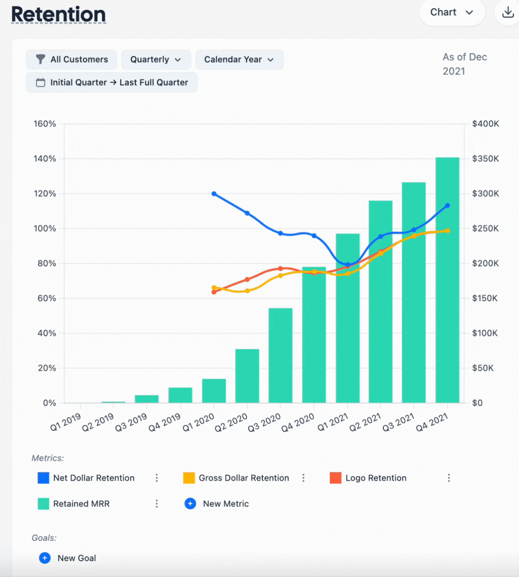Viewport: 519px width, 577px height.
Task: Expand the Quarterly period dropdown
Action: point(155,60)
